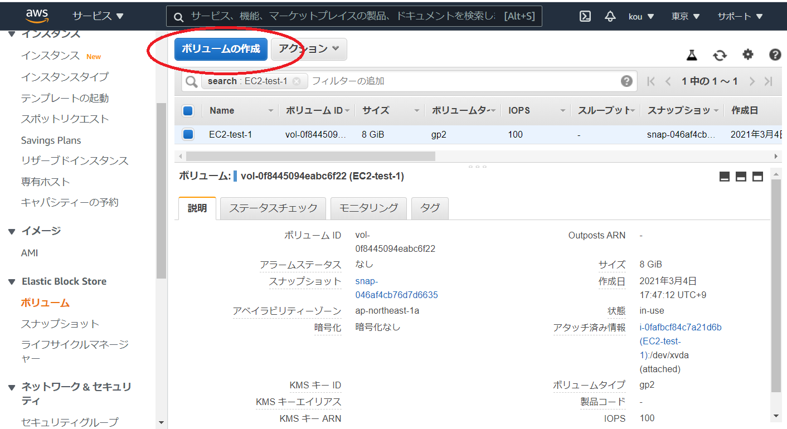Toggle the select-all volumes checkbox
787x429 pixels.
pos(188,111)
